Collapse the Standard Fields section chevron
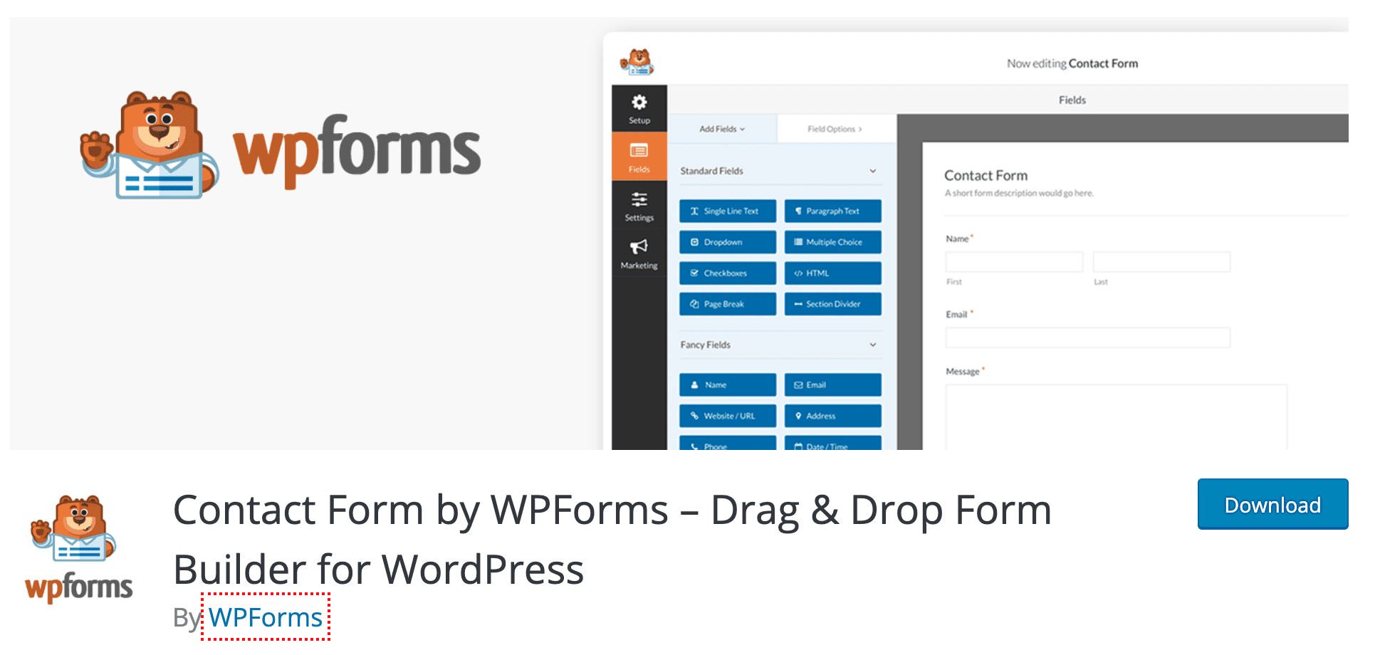1380x655 pixels. [873, 171]
